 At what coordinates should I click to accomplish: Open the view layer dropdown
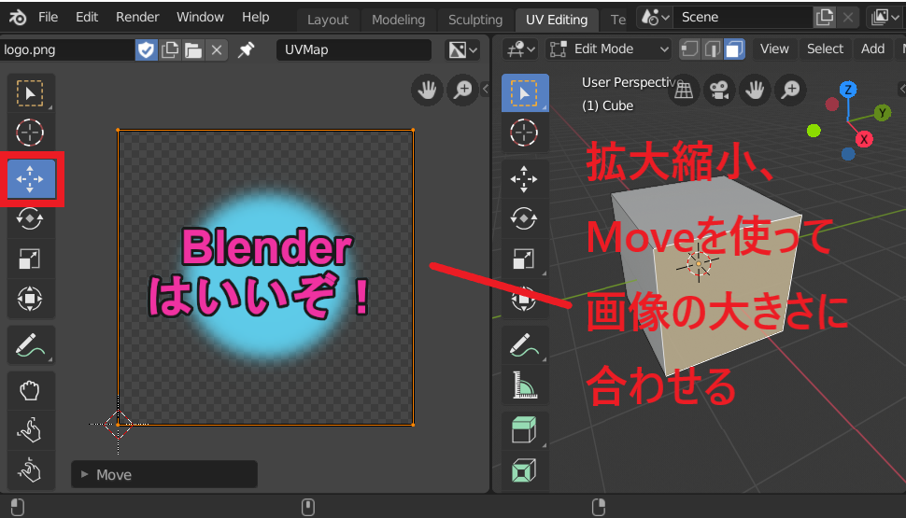click(x=885, y=18)
